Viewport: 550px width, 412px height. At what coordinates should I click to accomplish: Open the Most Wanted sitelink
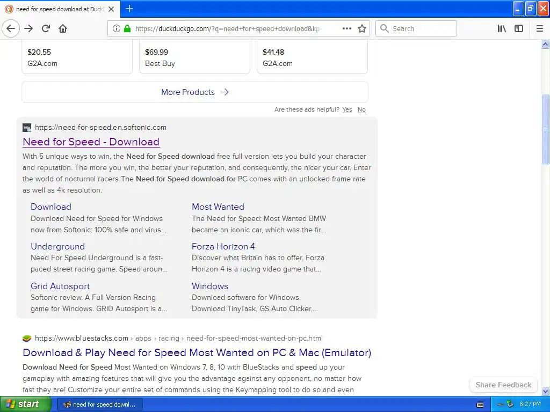218,207
